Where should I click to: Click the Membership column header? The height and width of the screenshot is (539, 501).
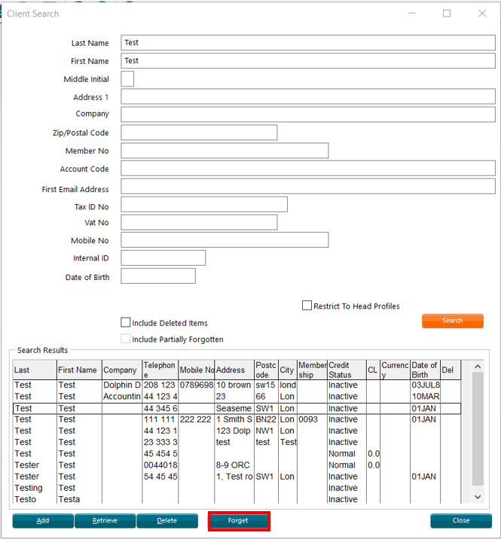pyautogui.click(x=312, y=370)
